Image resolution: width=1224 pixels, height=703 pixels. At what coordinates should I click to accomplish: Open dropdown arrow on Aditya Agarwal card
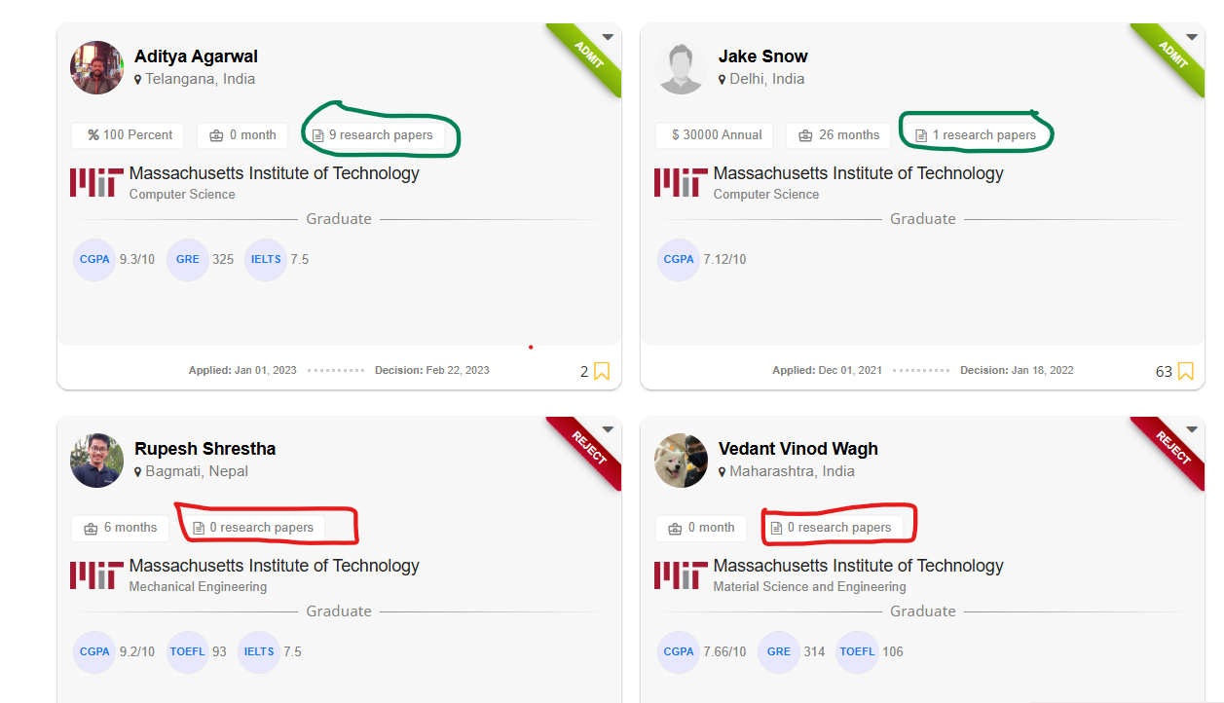pyautogui.click(x=608, y=38)
